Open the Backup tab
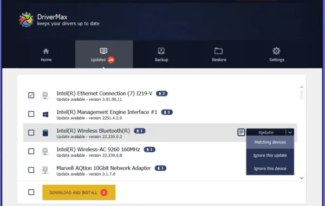Image resolution: width=325 pixels, height=206 pixels. tap(161, 55)
